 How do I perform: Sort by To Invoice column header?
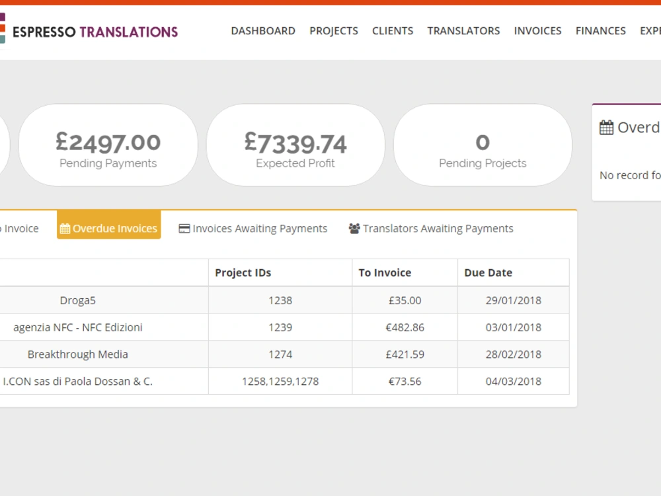tap(405, 273)
